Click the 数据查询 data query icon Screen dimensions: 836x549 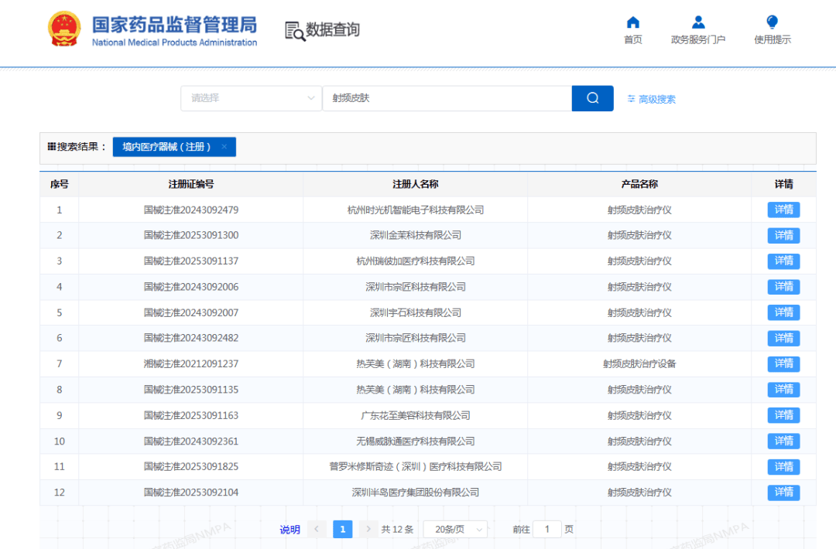click(294, 29)
